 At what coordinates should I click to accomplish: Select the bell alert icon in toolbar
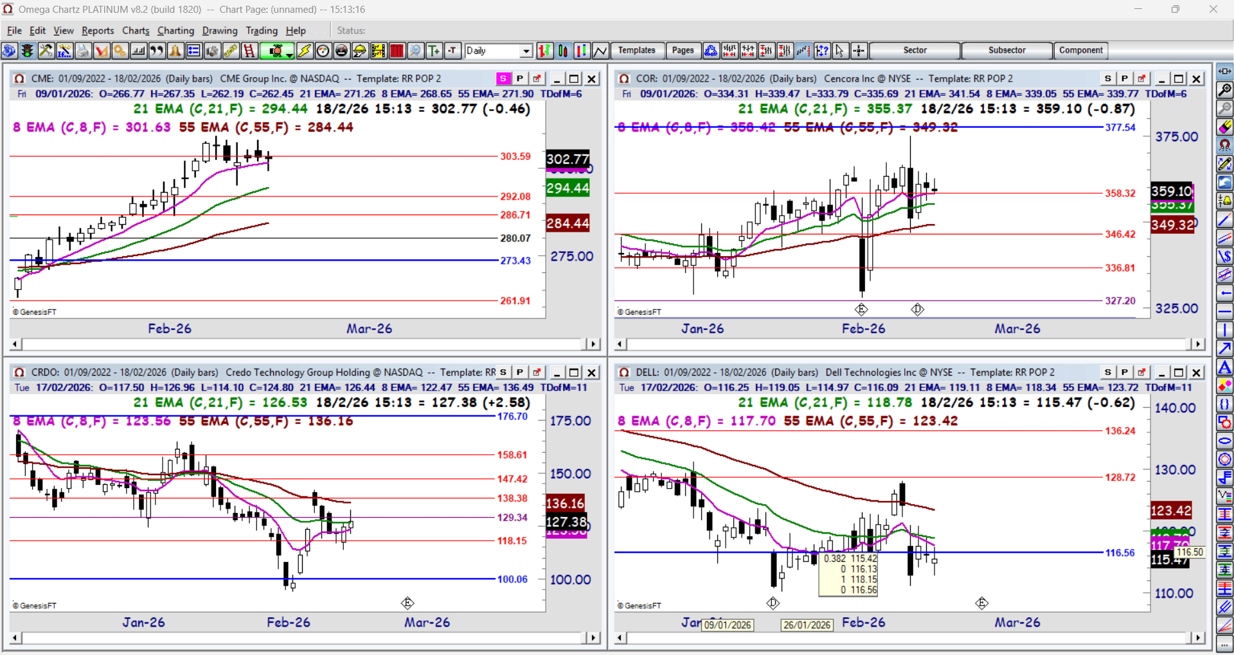tap(175, 51)
